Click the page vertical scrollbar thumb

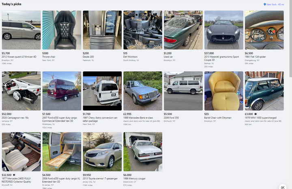click(x=290, y=38)
